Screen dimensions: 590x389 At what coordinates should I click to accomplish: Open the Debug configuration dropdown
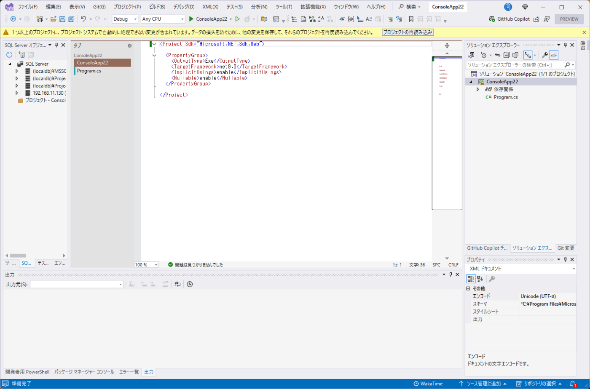[125, 19]
